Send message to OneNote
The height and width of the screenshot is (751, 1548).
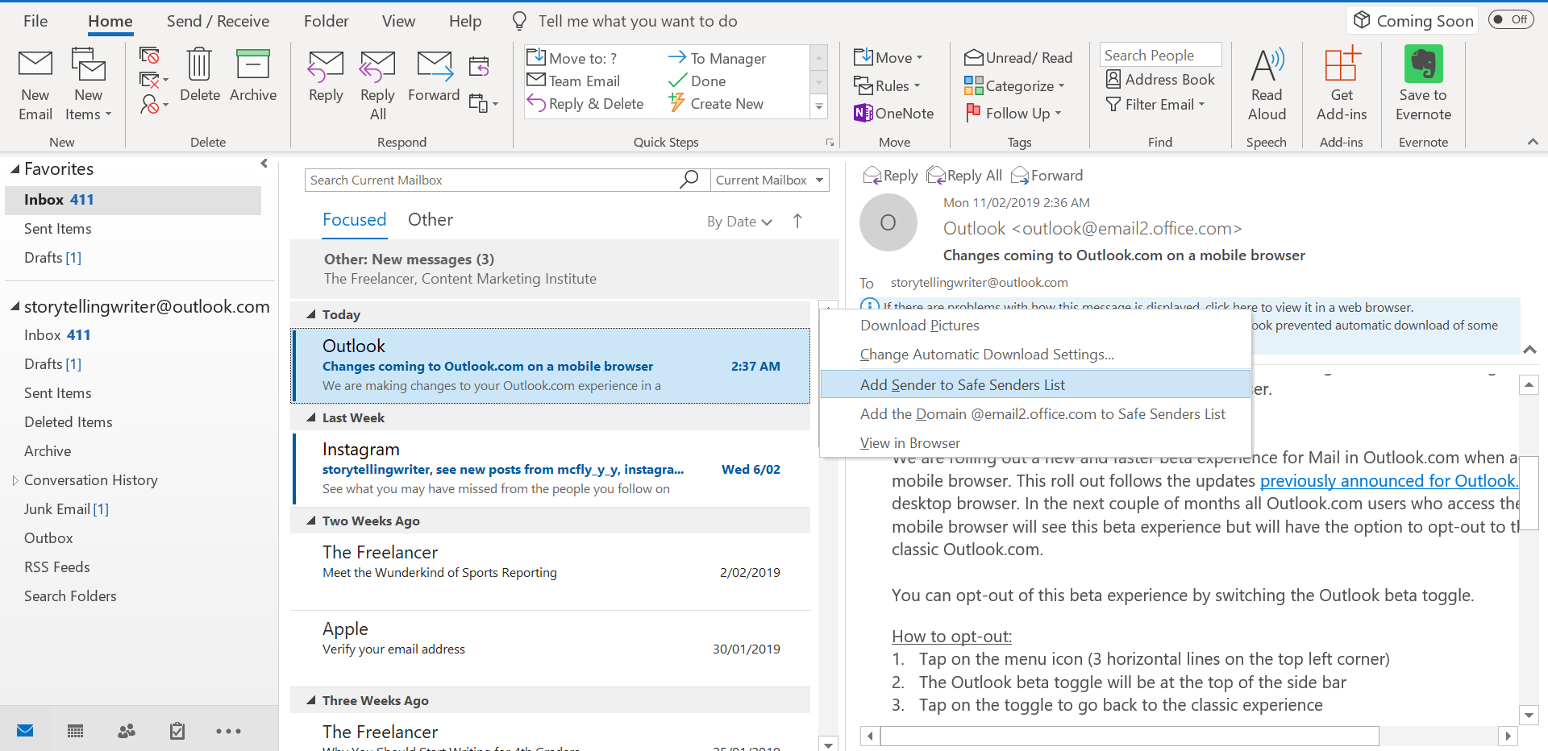pos(893,114)
